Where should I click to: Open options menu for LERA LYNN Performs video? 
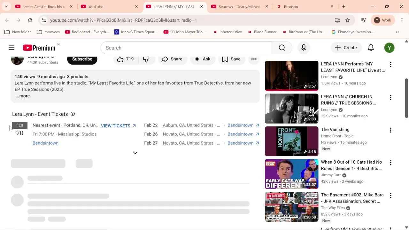(390, 65)
